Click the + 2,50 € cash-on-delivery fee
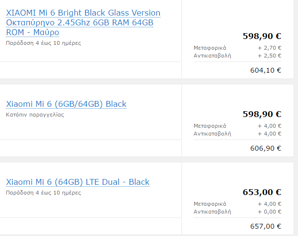The height and width of the screenshot is (236, 298). click(270, 56)
